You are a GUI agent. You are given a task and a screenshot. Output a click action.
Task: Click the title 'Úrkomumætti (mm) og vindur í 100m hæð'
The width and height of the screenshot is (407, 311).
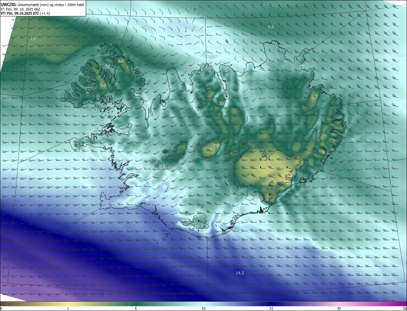coord(51,4)
